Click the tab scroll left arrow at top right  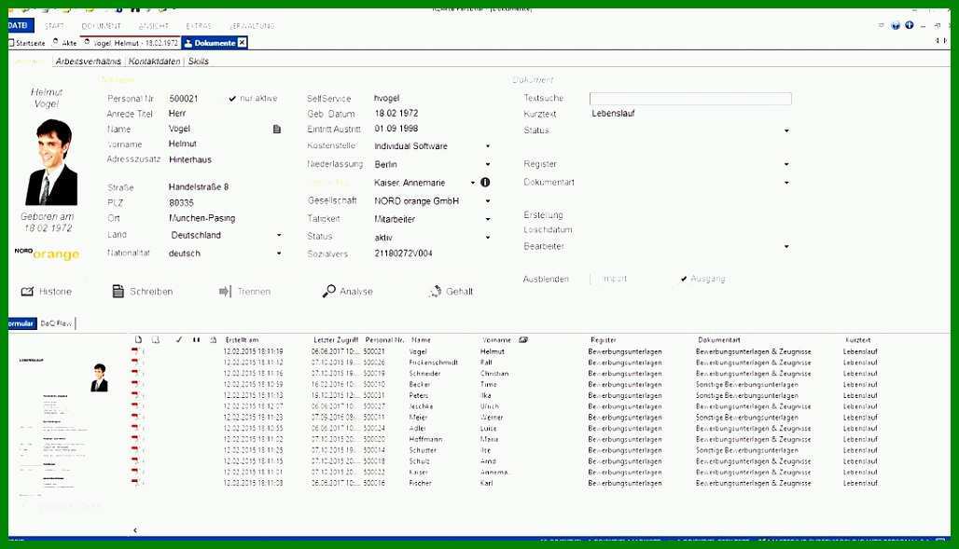[937, 40]
